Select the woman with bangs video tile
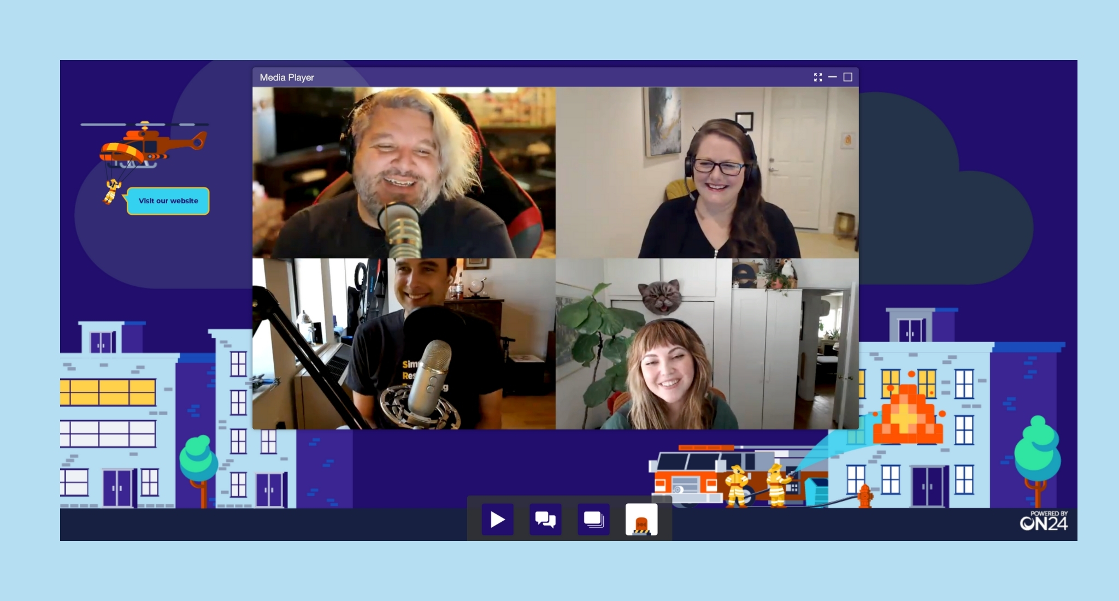Viewport: 1119px width, 601px height. click(707, 344)
